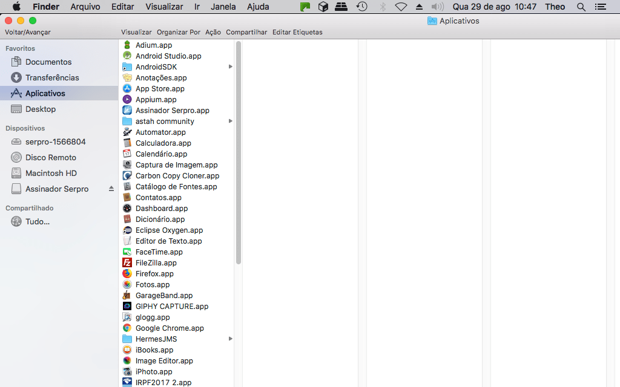Click the Bluetooth menu bar icon

[x=382, y=7]
